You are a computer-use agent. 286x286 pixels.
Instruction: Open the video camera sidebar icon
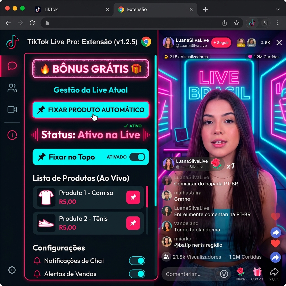[12, 109]
